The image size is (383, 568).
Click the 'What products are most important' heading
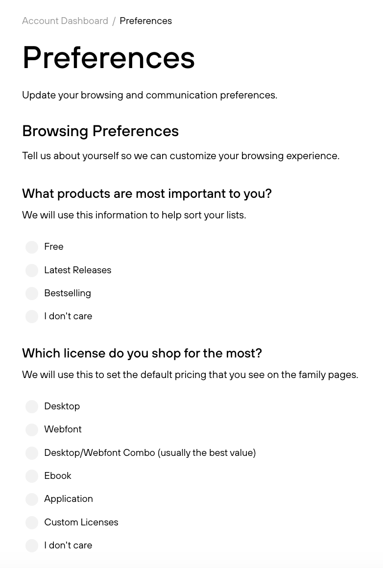click(x=147, y=194)
